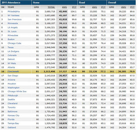Viewport: 138px width, 130px height.
Task: Open the Arizona team link
Action: (x=11, y=80)
